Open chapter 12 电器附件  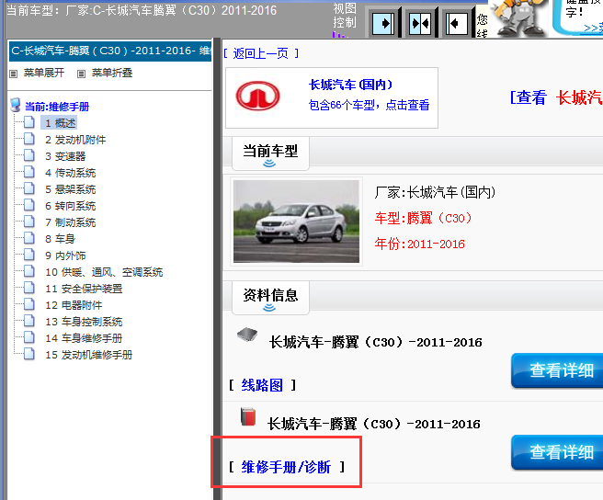pyautogui.click(x=74, y=305)
